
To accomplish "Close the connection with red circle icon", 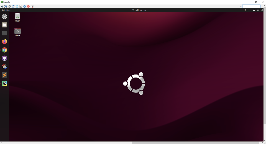I will click(28, 6).
